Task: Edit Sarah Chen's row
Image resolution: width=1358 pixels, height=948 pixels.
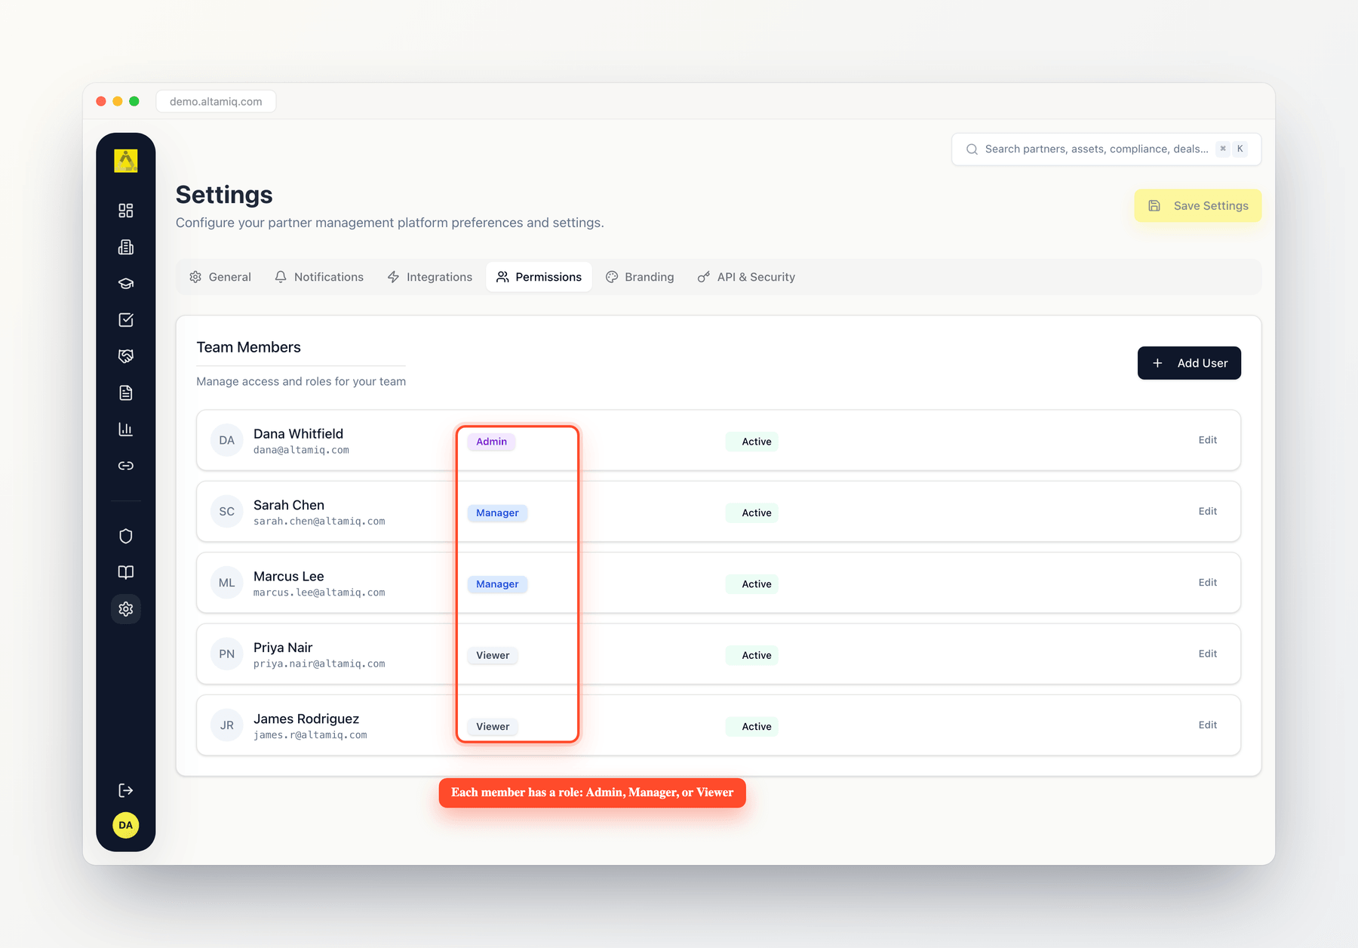Action: 1208,511
